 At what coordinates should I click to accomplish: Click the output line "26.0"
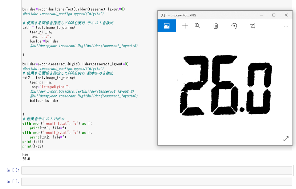tap(26, 159)
